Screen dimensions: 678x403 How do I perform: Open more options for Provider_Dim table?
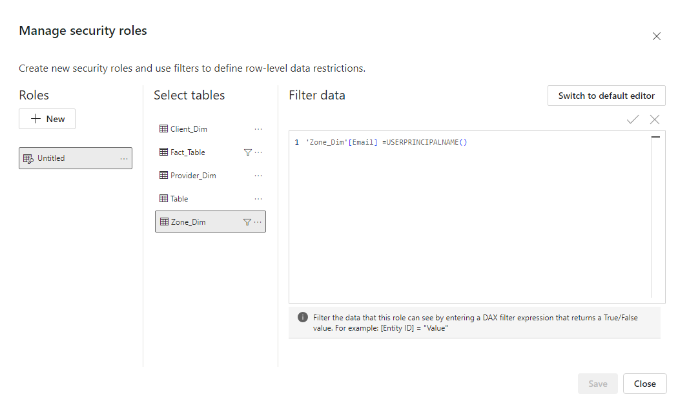tap(258, 176)
